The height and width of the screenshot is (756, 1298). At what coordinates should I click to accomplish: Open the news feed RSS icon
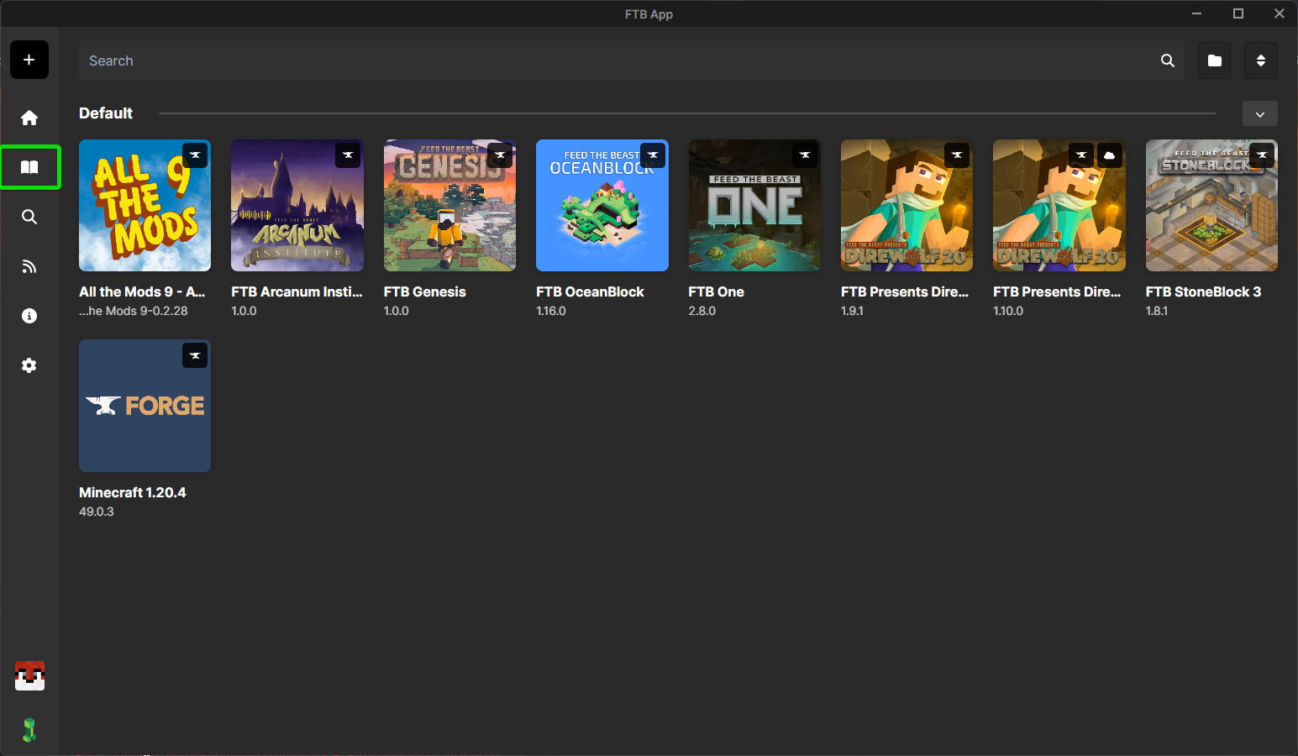click(29, 266)
